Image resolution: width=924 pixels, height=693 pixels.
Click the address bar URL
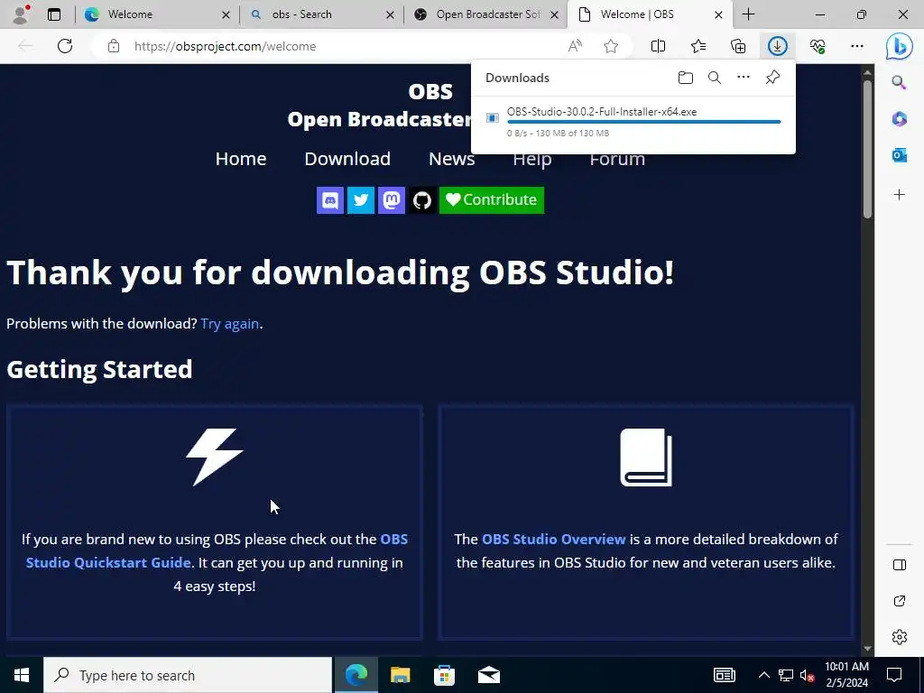[x=225, y=46]
